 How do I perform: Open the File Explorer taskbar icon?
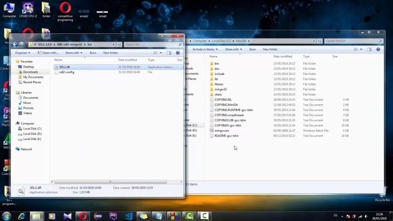pyautogui.click(x=37, y=216)
